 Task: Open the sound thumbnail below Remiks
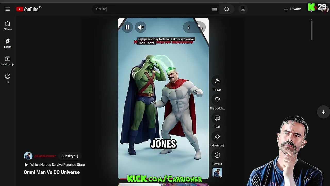(x=217, y=173)
